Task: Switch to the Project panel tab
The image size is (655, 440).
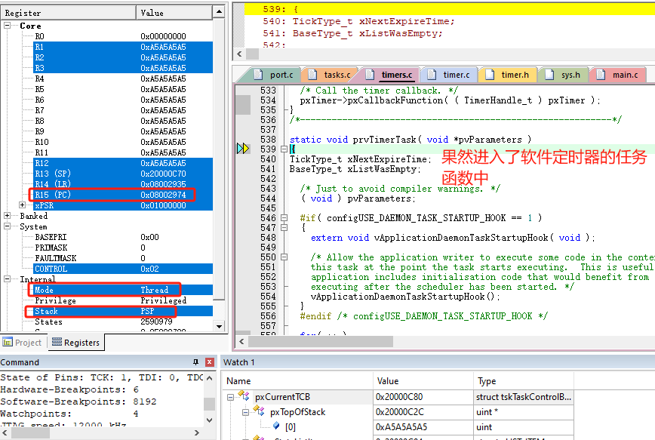Action: (x=23, y=343)
